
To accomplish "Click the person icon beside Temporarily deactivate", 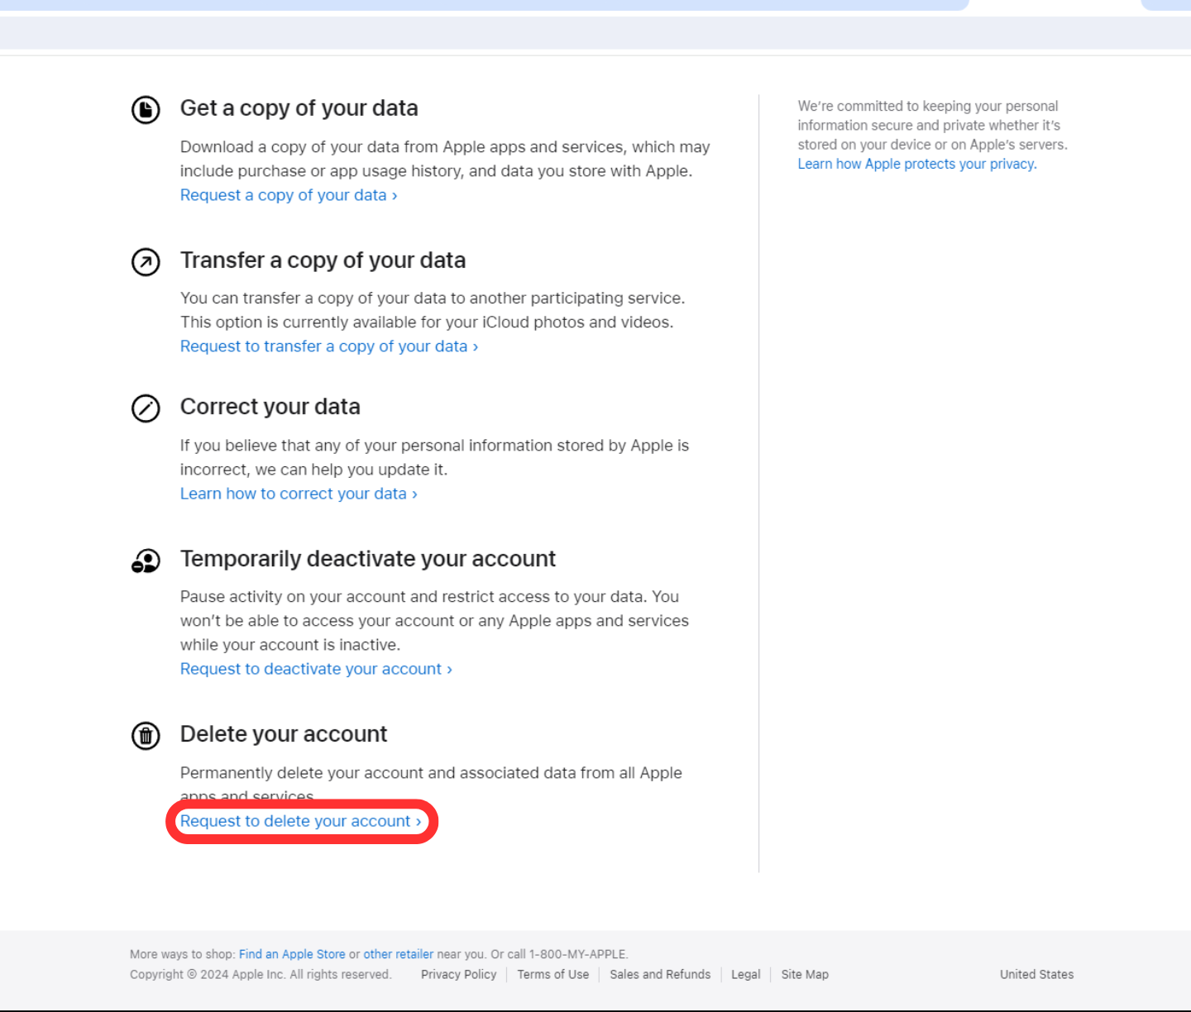I will [x=146, y=561].
